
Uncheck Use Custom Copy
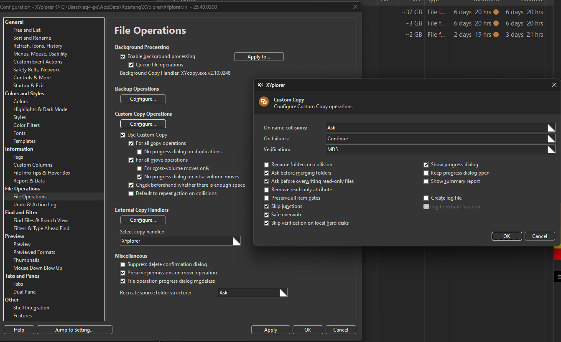[x=122, y=135]
